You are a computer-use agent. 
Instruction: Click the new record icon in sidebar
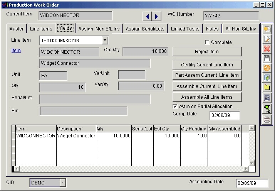click(x=267, y=29)
